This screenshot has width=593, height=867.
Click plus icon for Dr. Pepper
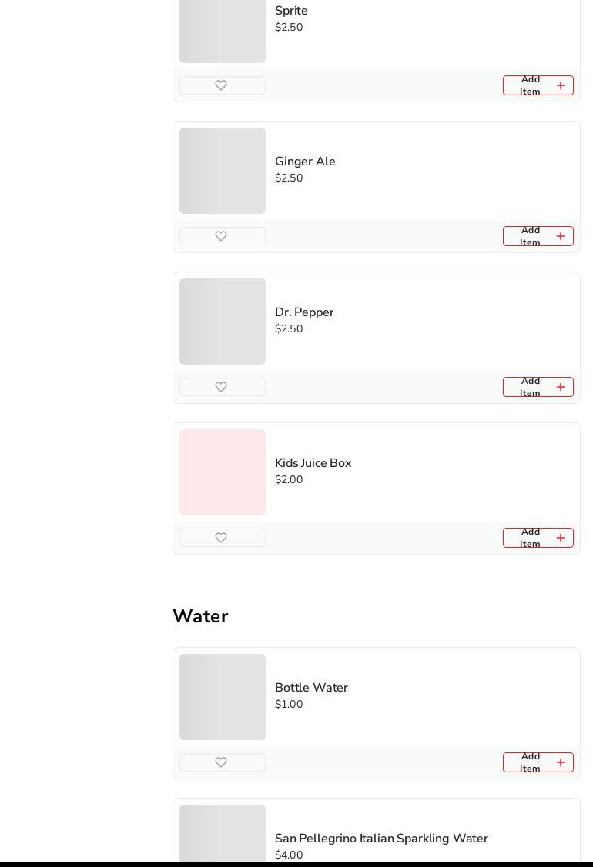tap(561, 387)
